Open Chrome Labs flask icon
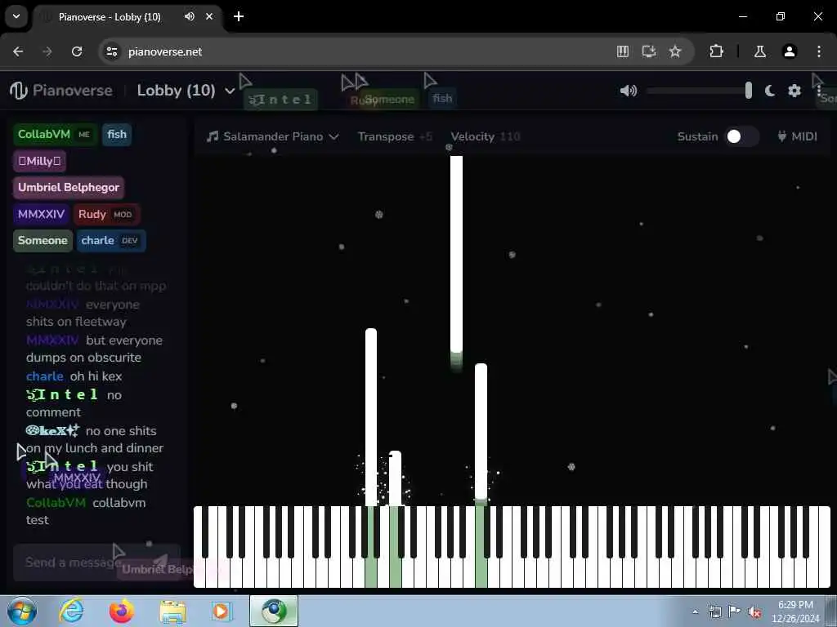This screenshot has width=837, height=627. pyautogui.click(x=760, y=51)
